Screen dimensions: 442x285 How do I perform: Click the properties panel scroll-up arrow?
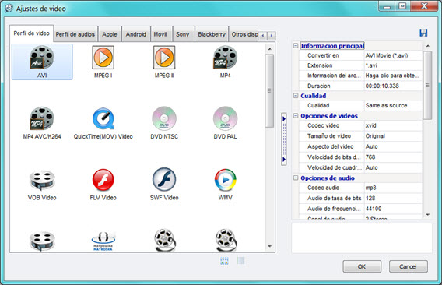[428, 46]
